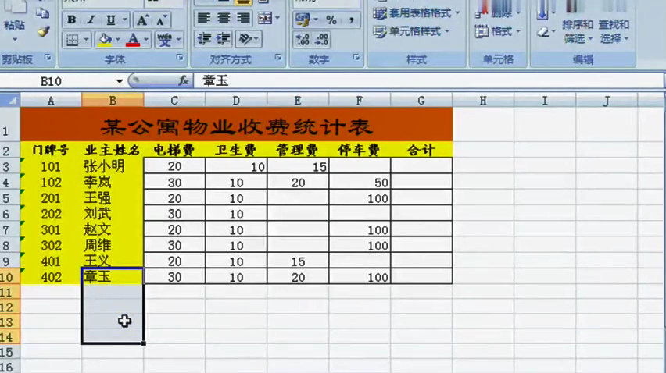Click title cell 某公寓物业收费统计表
Screen dimensions: 666x373
click(x=237, y=125)
